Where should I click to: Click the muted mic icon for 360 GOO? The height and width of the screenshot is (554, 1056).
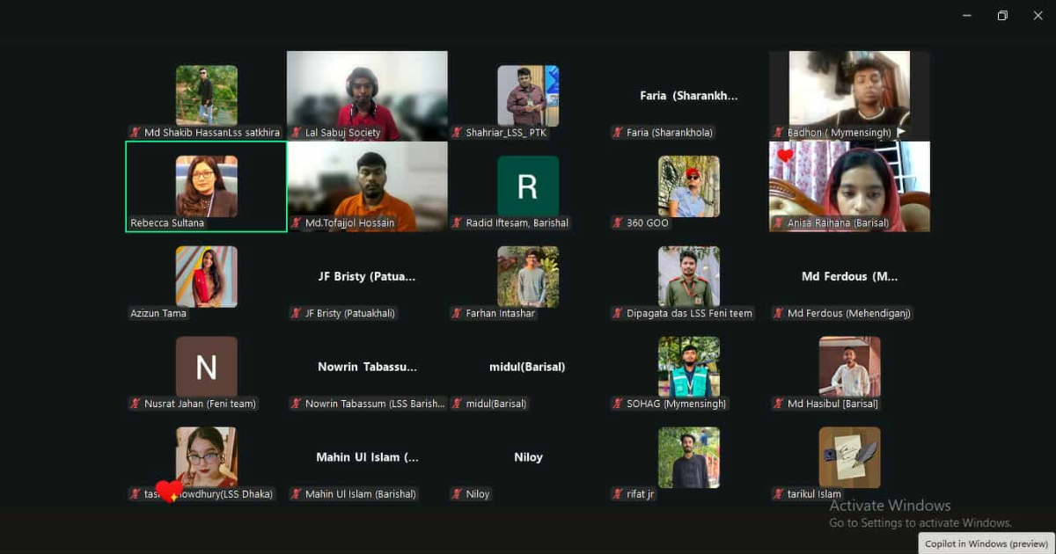coord(618,223)
